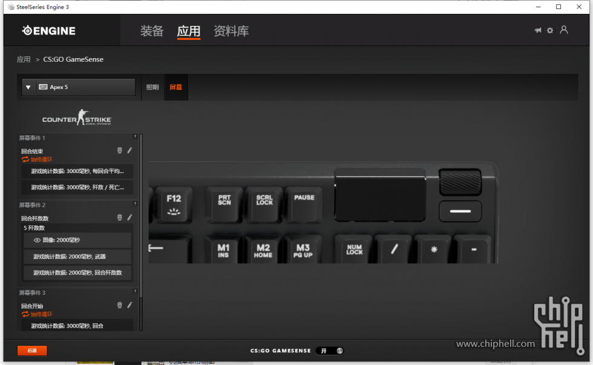Open the settings gear icon
Image resolution: width=593 pixels, height=365 pixels.
click(x=550, y=30)
